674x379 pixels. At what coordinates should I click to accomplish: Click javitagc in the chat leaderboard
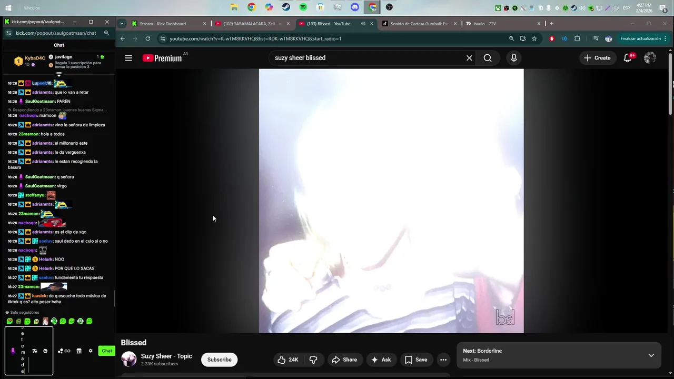click(64, 57)
